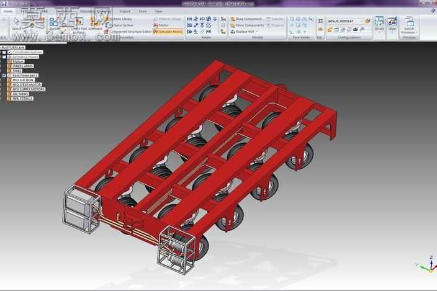Click the Switch Windows icon
437x291 pixels.
click(409, 21)
